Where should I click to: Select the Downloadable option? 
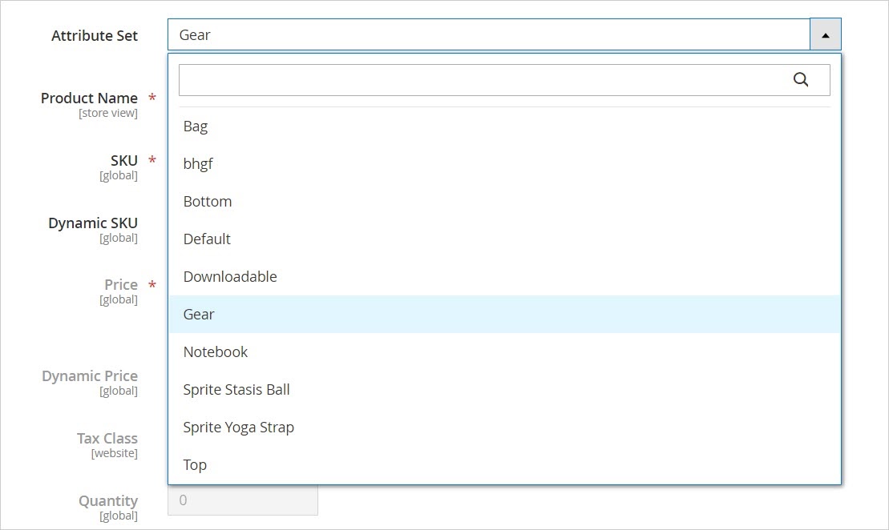coord(230,277)
